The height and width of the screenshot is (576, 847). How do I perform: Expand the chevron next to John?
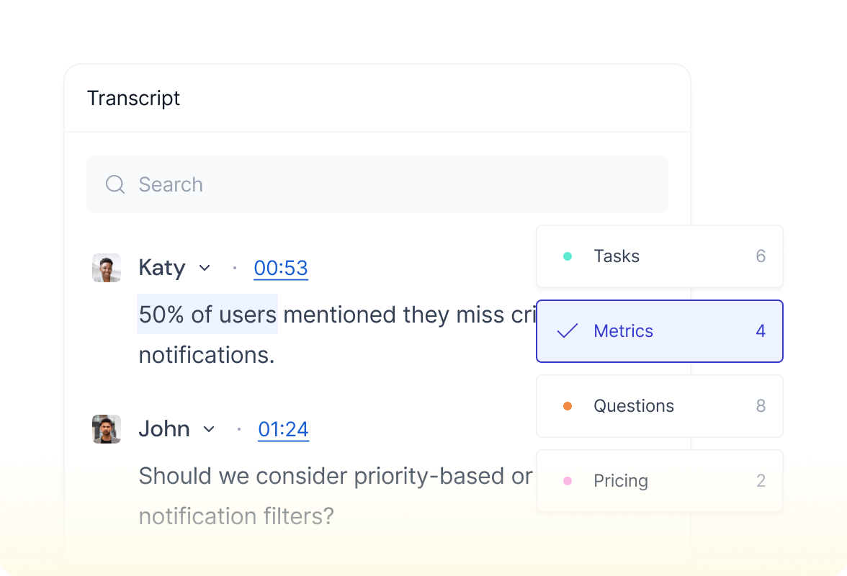tap(209, 429)
